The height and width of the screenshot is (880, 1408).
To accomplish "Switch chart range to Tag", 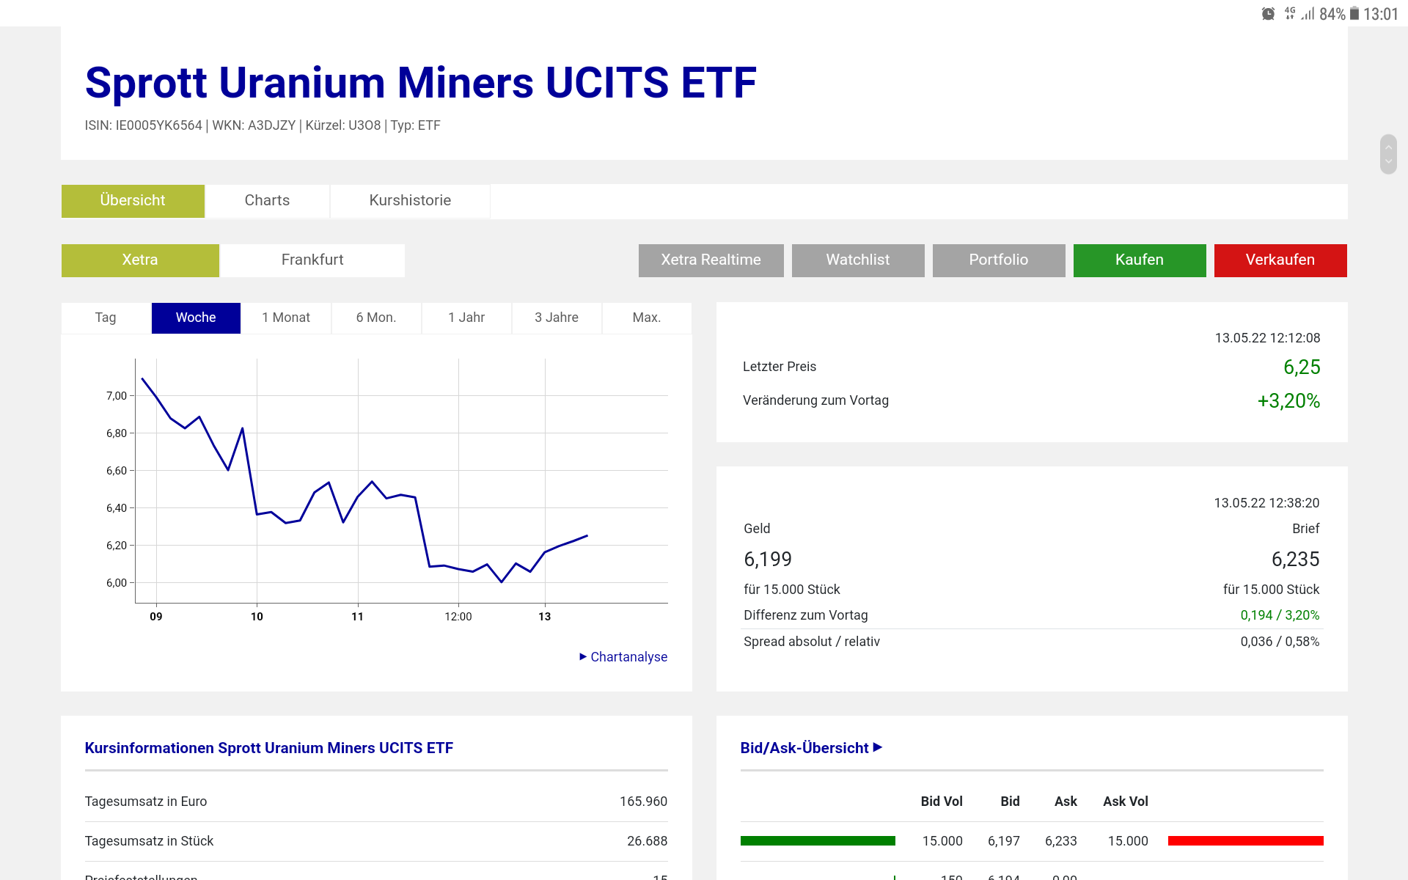I will pyautogui.click(x=106, y=318).
